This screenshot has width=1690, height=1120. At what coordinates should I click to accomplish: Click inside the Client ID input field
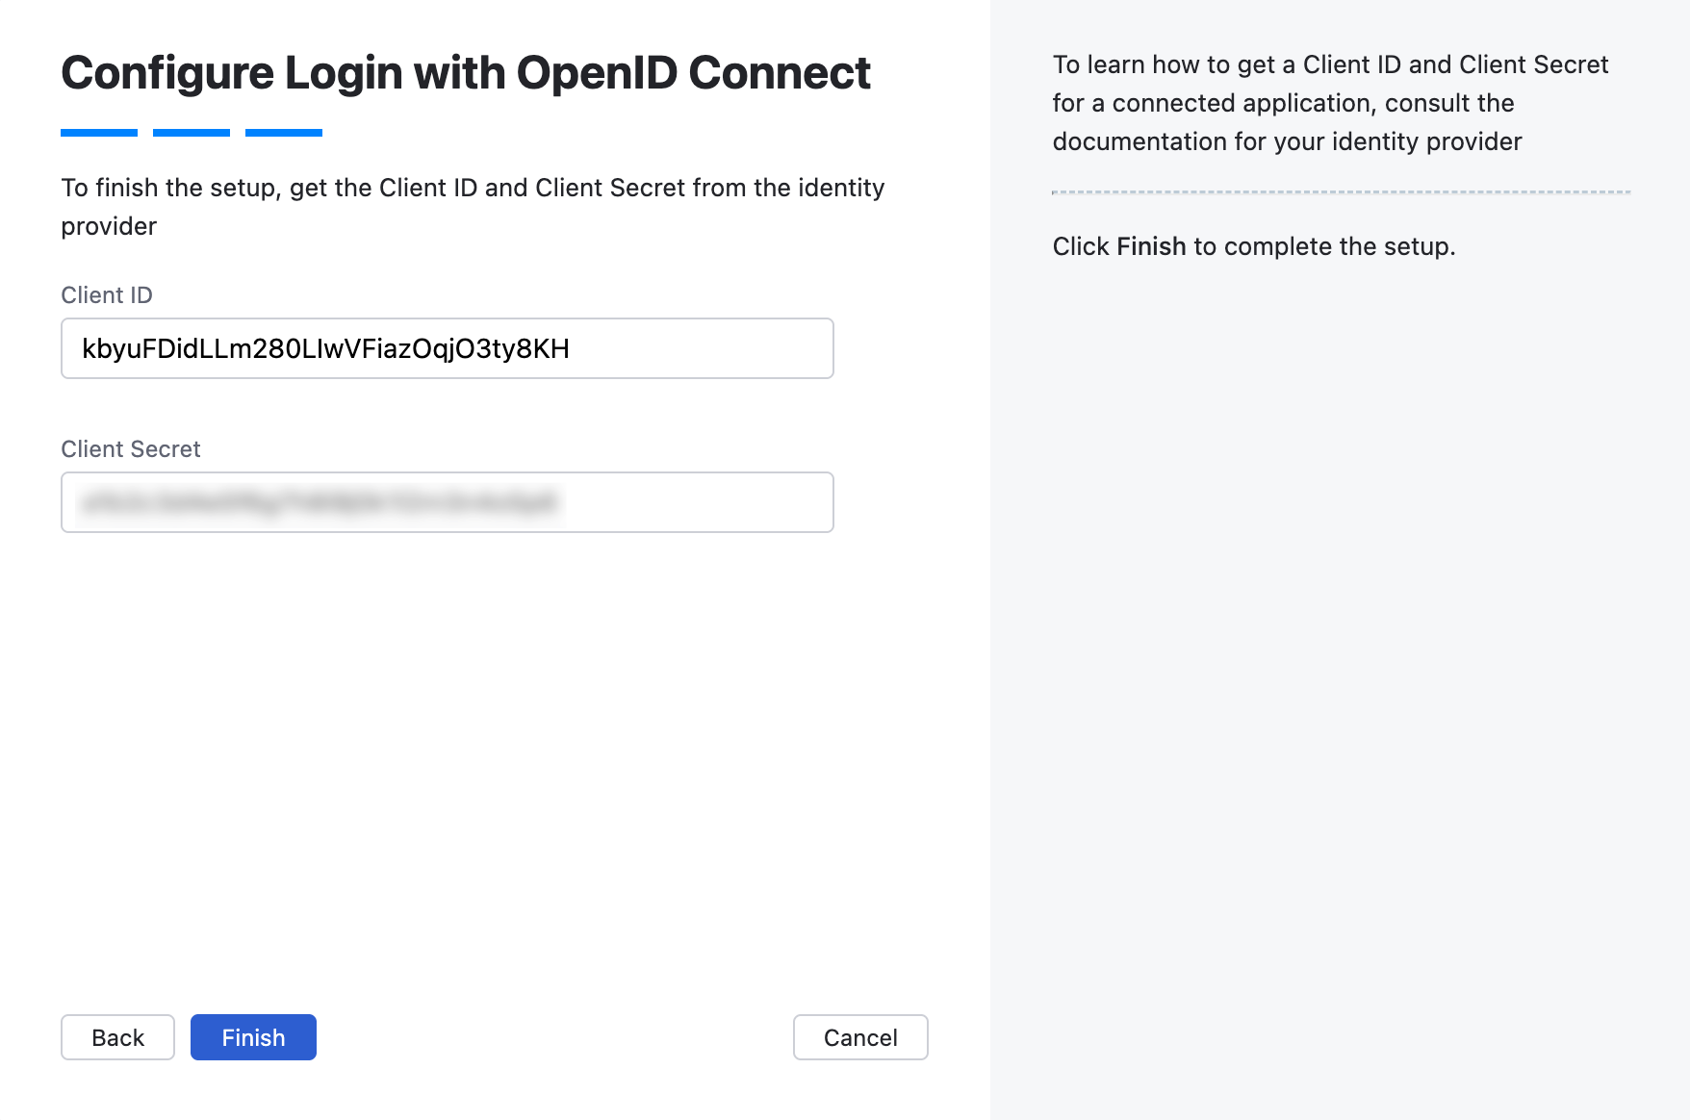tap(446, 348)
